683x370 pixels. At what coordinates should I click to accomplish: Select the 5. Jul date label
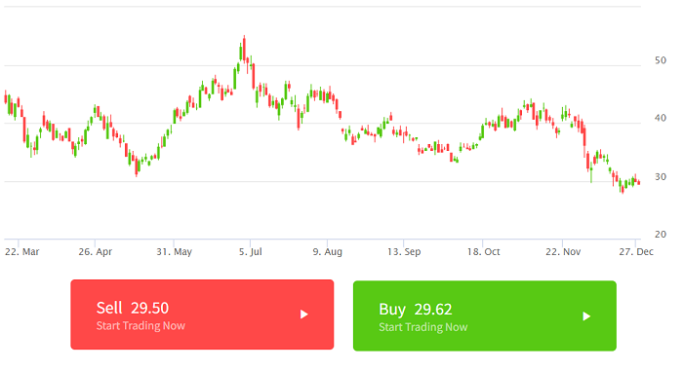(x=251, y=252)
